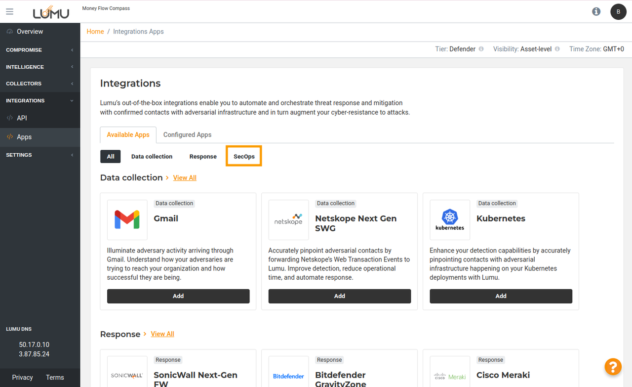Expand the Collectors sidebar section
The height and width of the screenshot is (387, 632).
tap(39, 84)
